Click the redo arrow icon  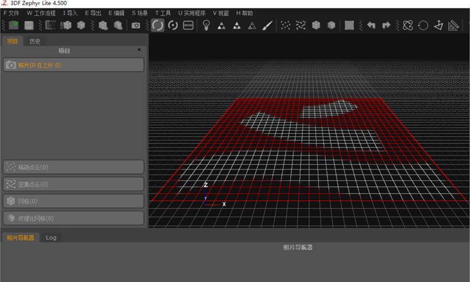coord(386,25)
